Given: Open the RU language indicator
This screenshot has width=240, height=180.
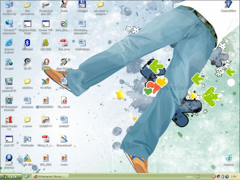Looking at the screenshot, I should tap(198, 176).
